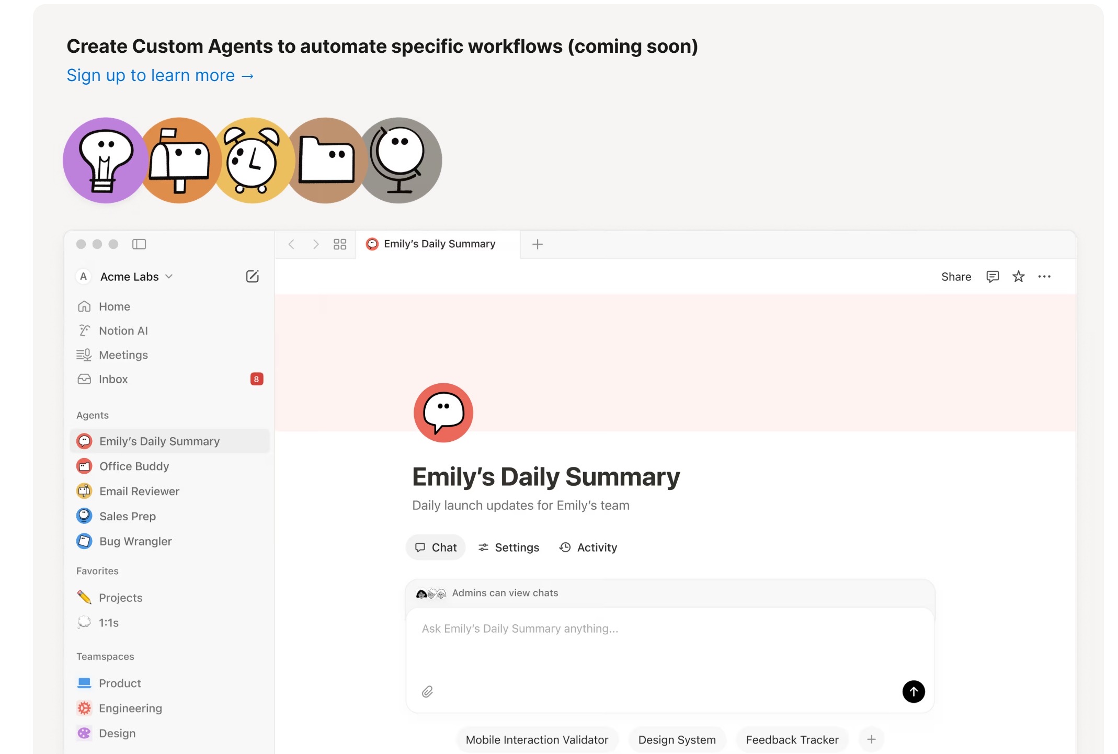1118x754 pixels.
Task: Select the Bug Wrangler agent
Action: pos(135,541)
